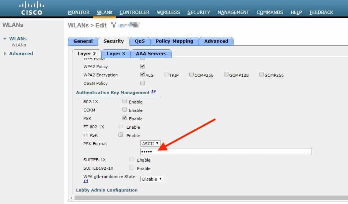Select the Layer 2 sub-tab
The image size is (348, 204).
87,54
